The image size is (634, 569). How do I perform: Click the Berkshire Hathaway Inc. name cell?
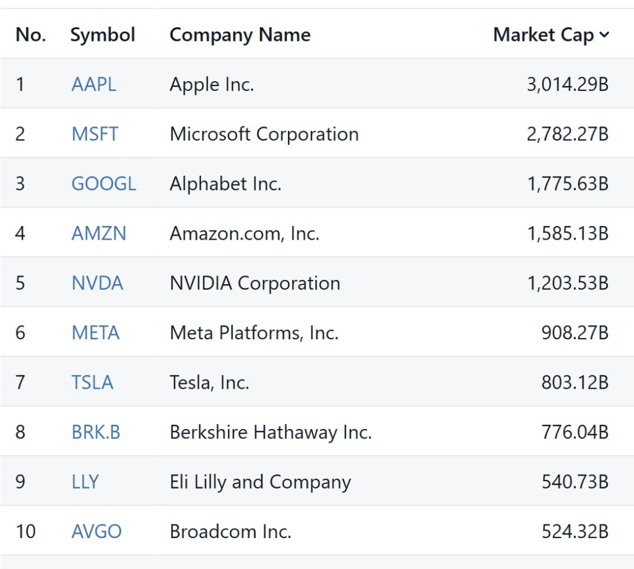point(271,432)
